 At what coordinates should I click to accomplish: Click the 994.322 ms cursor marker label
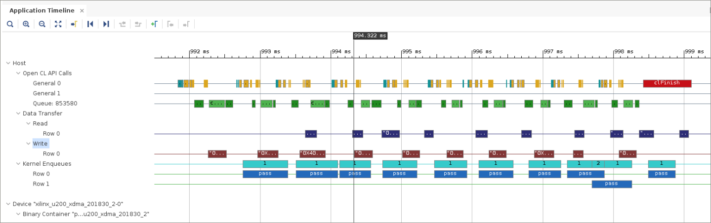click(370, 36)
